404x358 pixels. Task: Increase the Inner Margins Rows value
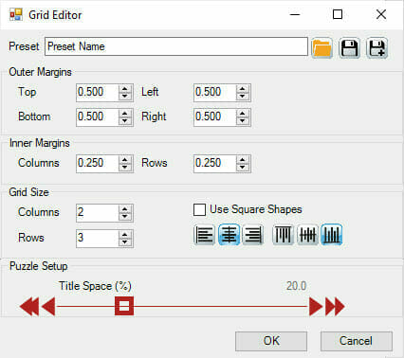point(243,159)
